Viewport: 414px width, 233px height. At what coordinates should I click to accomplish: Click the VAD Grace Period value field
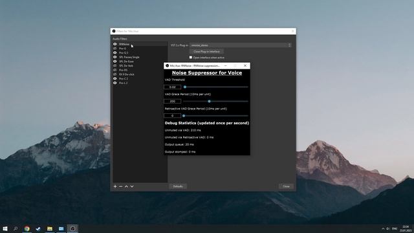tap(173, 101)
